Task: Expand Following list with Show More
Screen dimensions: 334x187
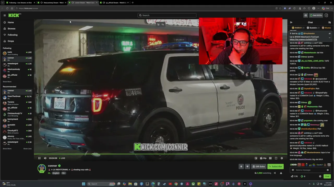Action: (x=7, y=82)
